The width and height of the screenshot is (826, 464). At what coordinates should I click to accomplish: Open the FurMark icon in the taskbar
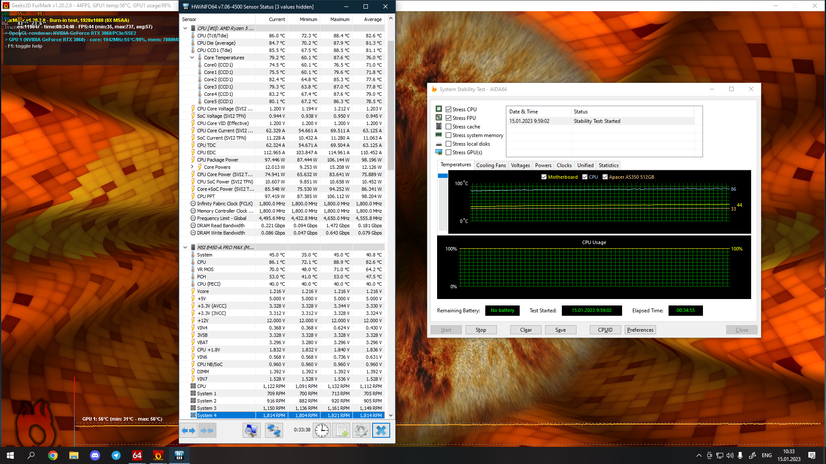tap(158, 455)
